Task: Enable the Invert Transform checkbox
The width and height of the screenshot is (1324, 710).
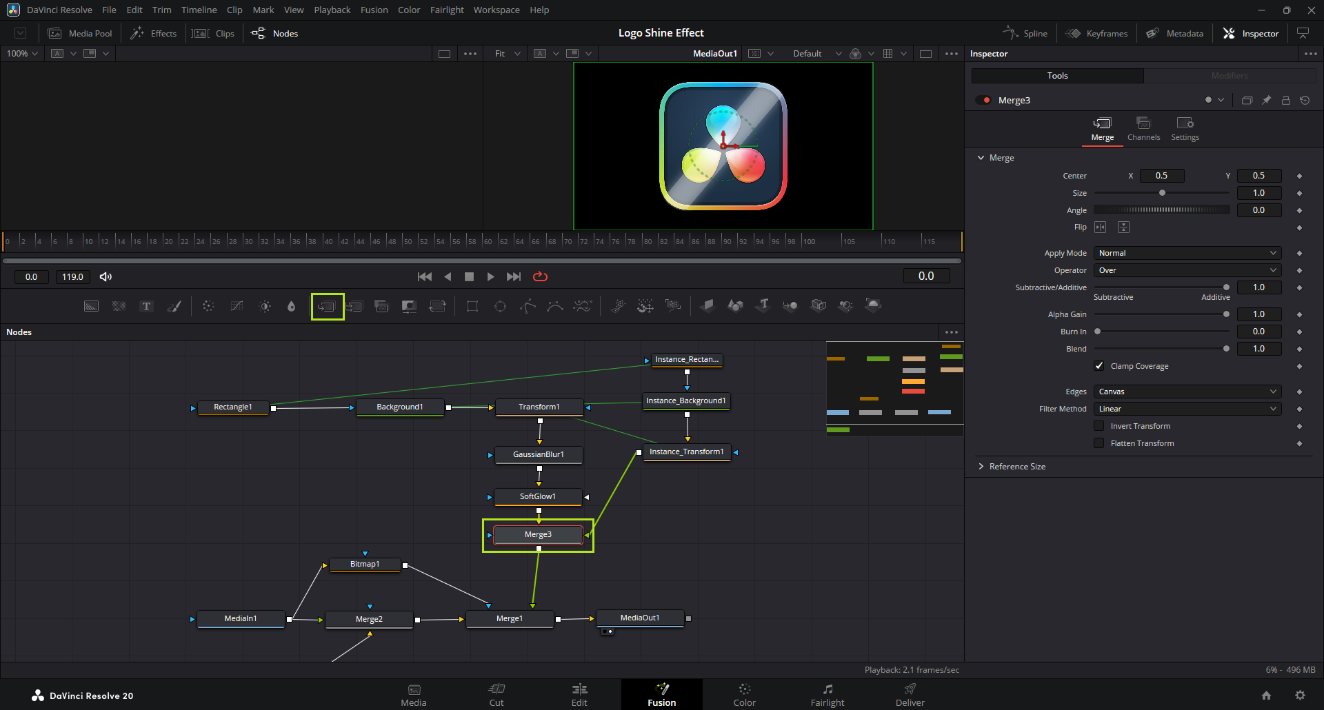Action: [1099, 426]
